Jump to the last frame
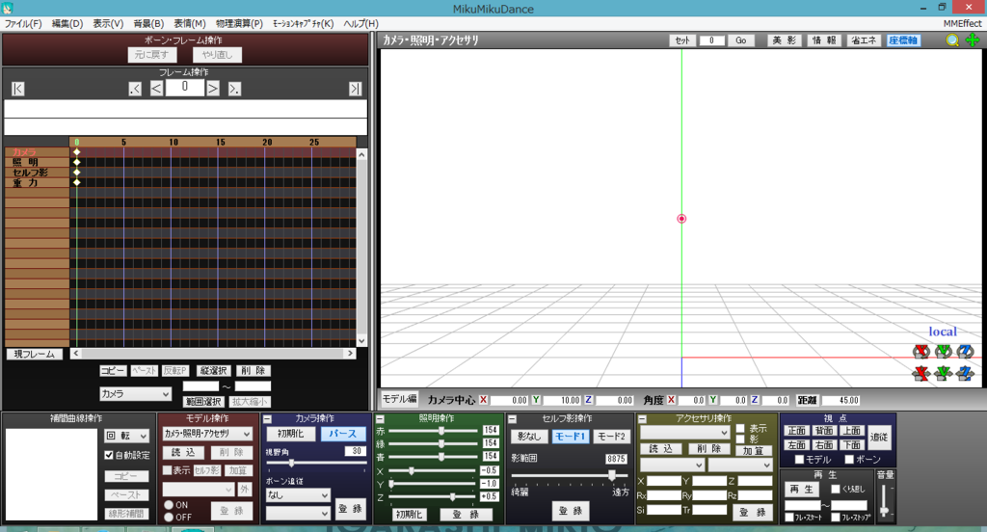The width and height of the screenshot is (987, 532). click(356, 89)
